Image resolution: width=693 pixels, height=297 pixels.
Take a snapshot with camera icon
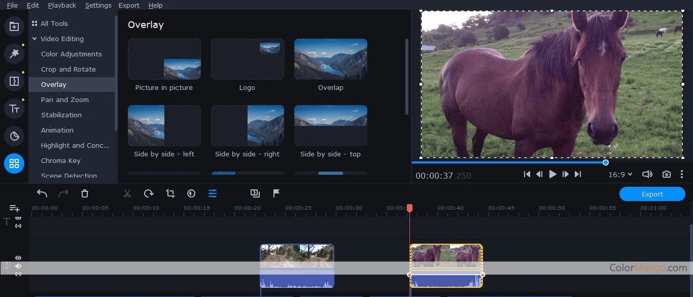tap(667, 174)
